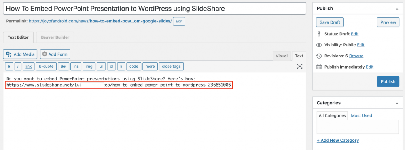
Task: Collapse the Publish panel arrow
Action: click(397, 9)
